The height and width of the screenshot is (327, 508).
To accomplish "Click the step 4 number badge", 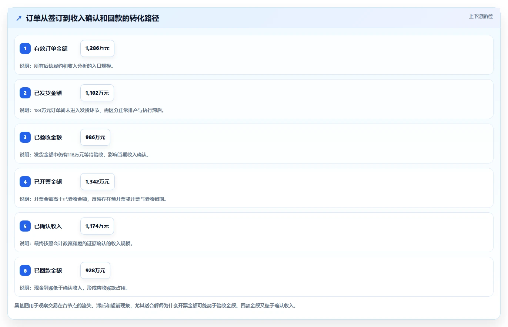I will point(25,182).
